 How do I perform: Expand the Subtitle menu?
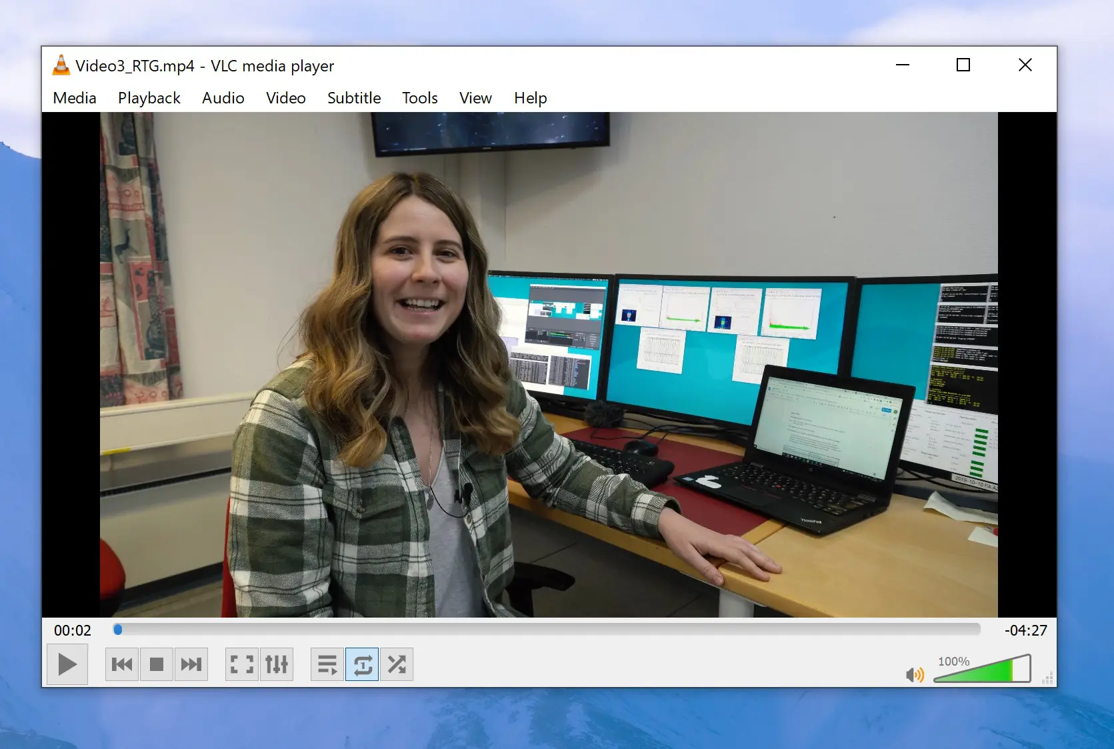coord(354,98)
